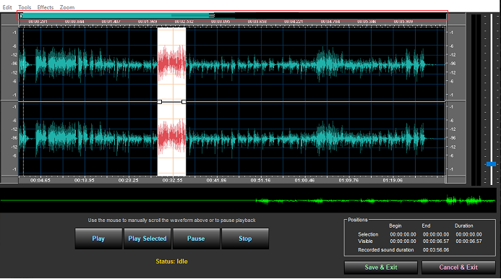Open the Zoom menu
This screenshot has height=279, width=501.
point(67,7)
